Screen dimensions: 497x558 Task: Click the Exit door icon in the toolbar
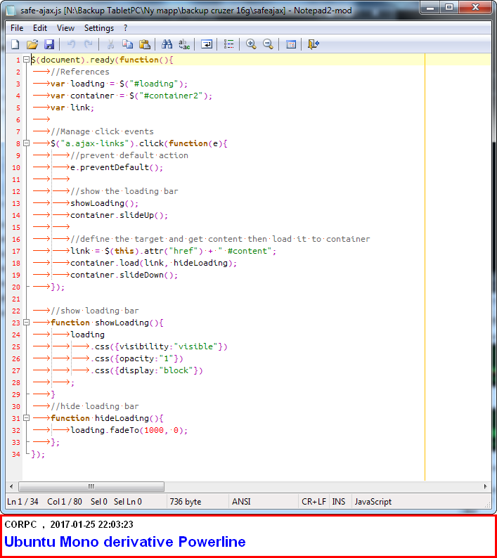pyautogui.click(x=314, y=44)
